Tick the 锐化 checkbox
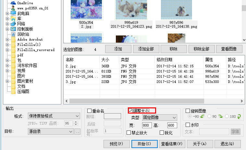 pyautogui.click(x=162, y=133)
